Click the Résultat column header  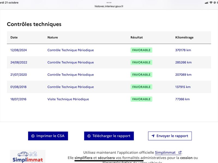coord(137,37)
